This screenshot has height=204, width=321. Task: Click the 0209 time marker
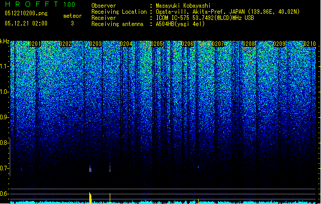pos(279,44)
